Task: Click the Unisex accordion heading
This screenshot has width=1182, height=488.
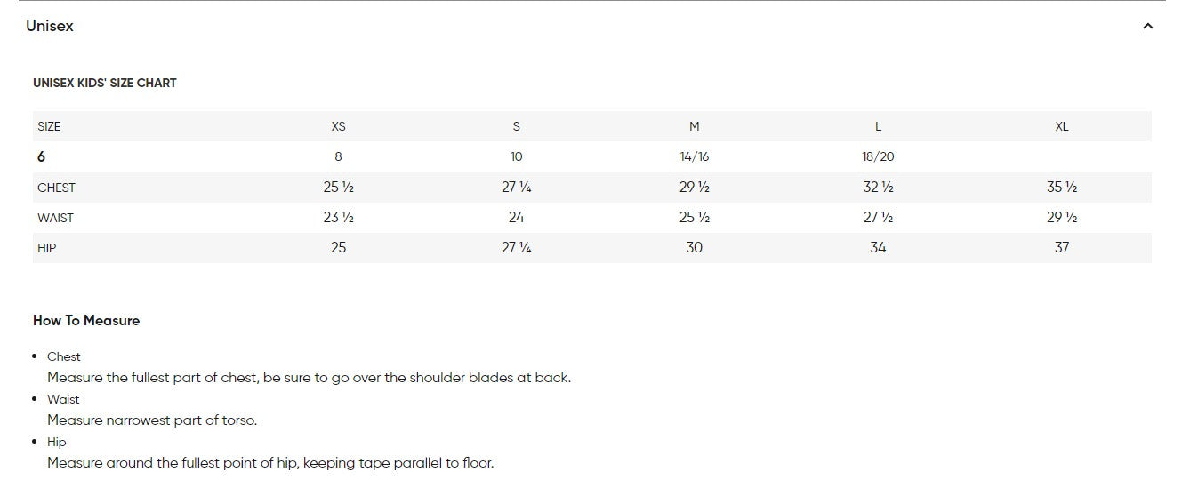Action: click(50, 27)
